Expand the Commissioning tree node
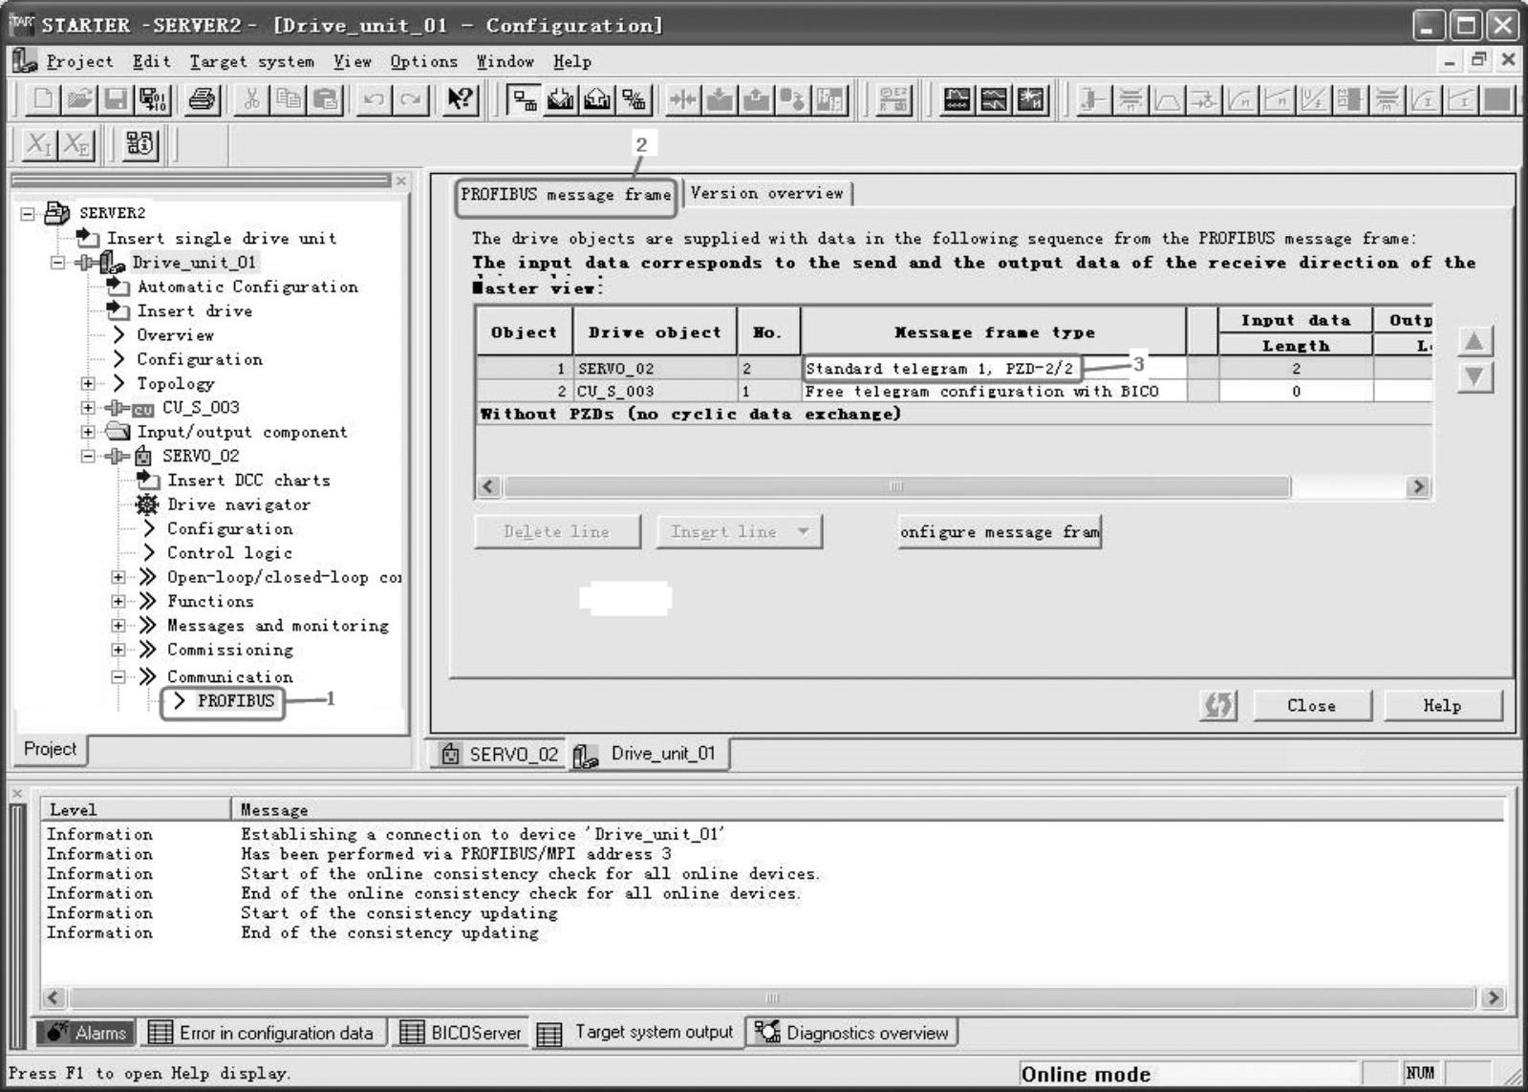Image resolution: width=1528 pixels, height=1092 pixels. coord(118,650)
